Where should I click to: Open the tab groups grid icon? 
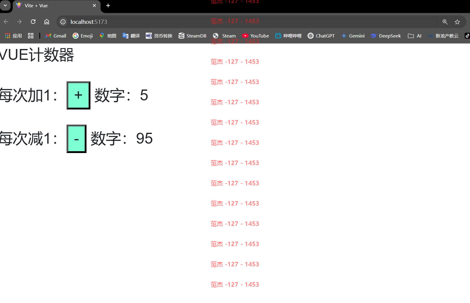point(31,36)
